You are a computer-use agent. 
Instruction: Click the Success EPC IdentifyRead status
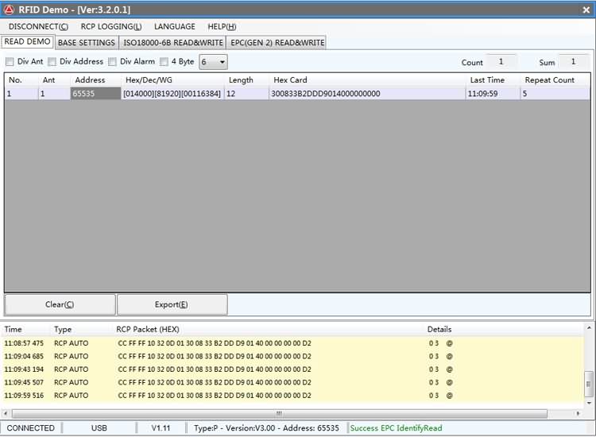click(396, 428)
